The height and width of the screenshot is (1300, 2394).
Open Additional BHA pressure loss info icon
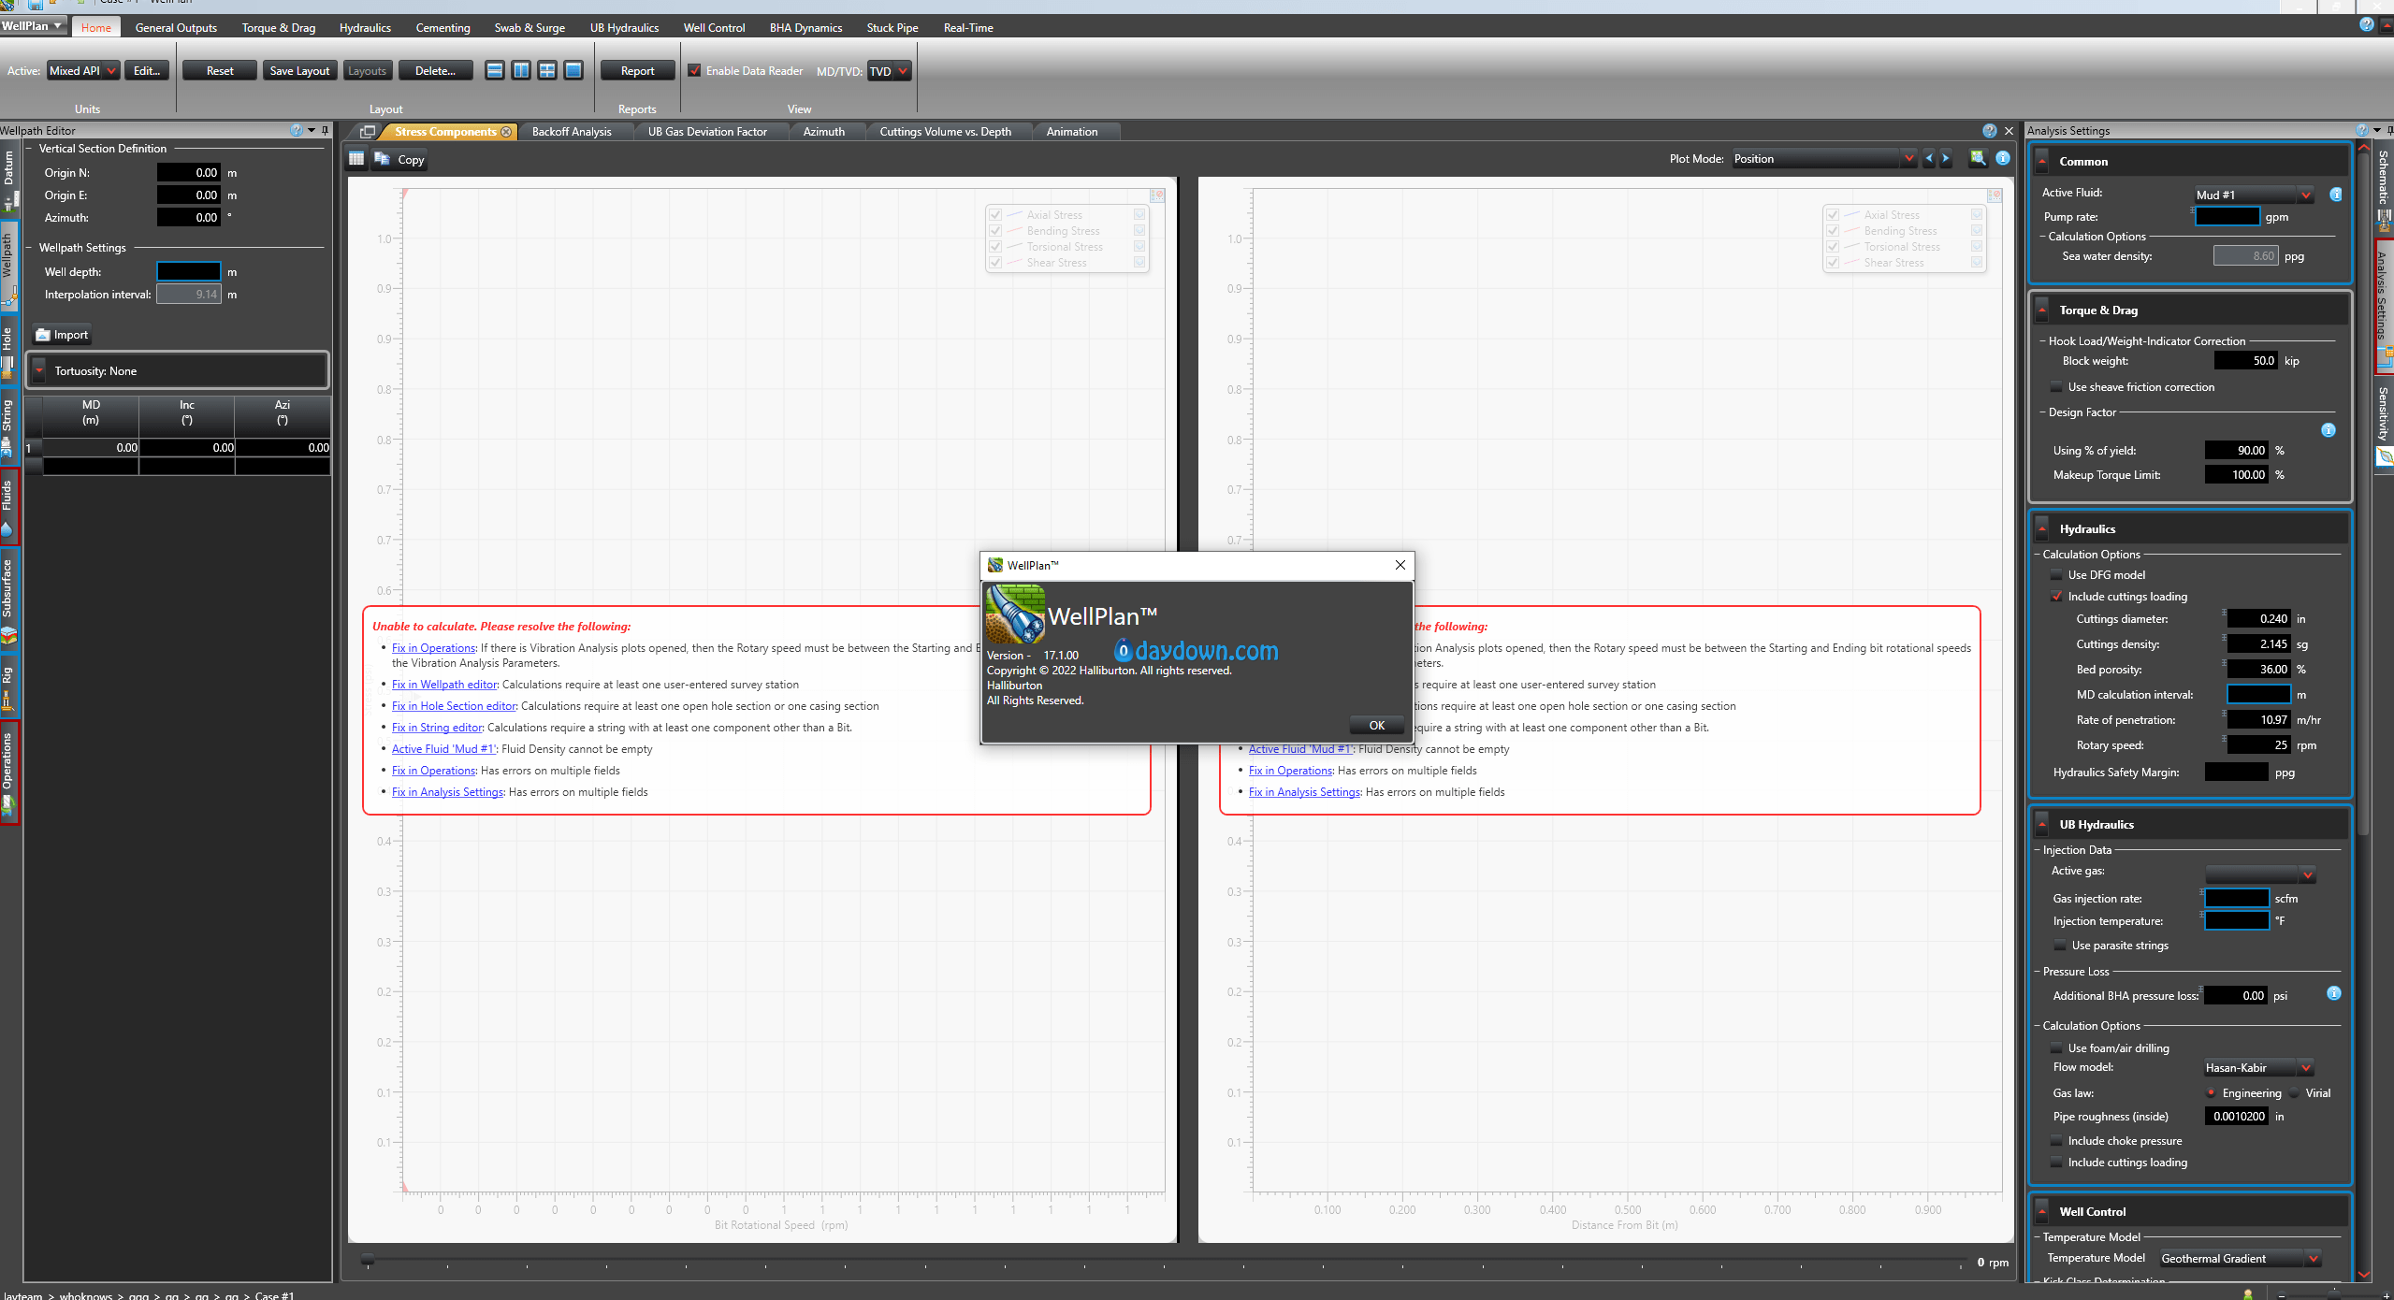tap(2333, 993)
